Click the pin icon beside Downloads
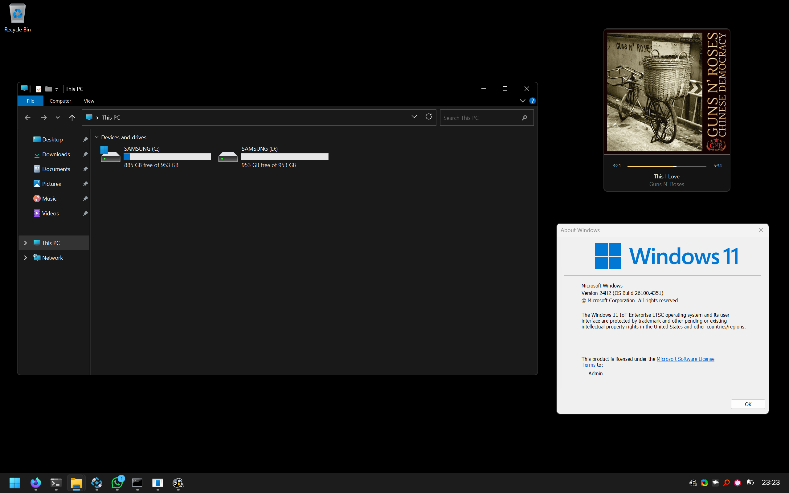The height and width of the screenshot is (493, 789). tap(85, 154)
